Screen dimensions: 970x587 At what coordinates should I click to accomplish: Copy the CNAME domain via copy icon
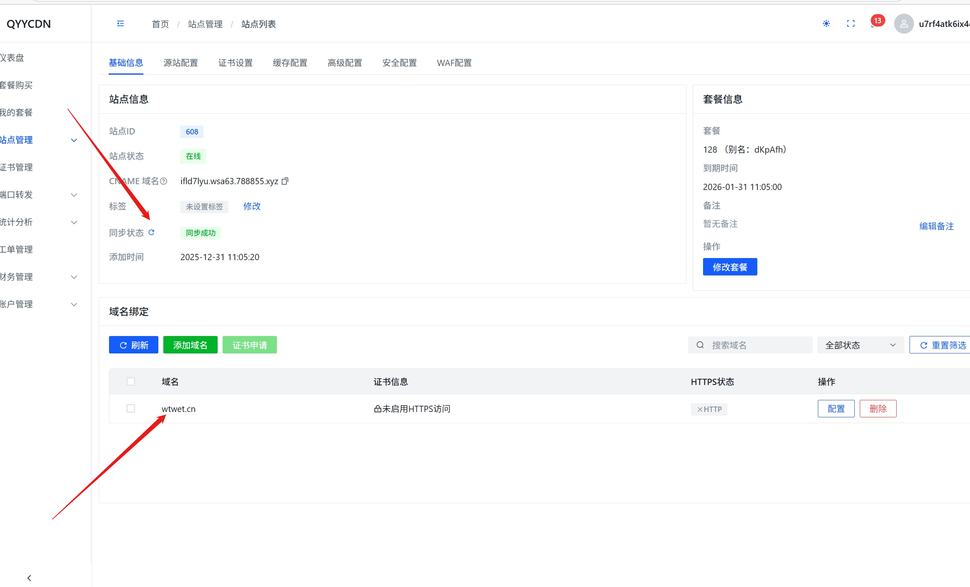tap(285, 181)
